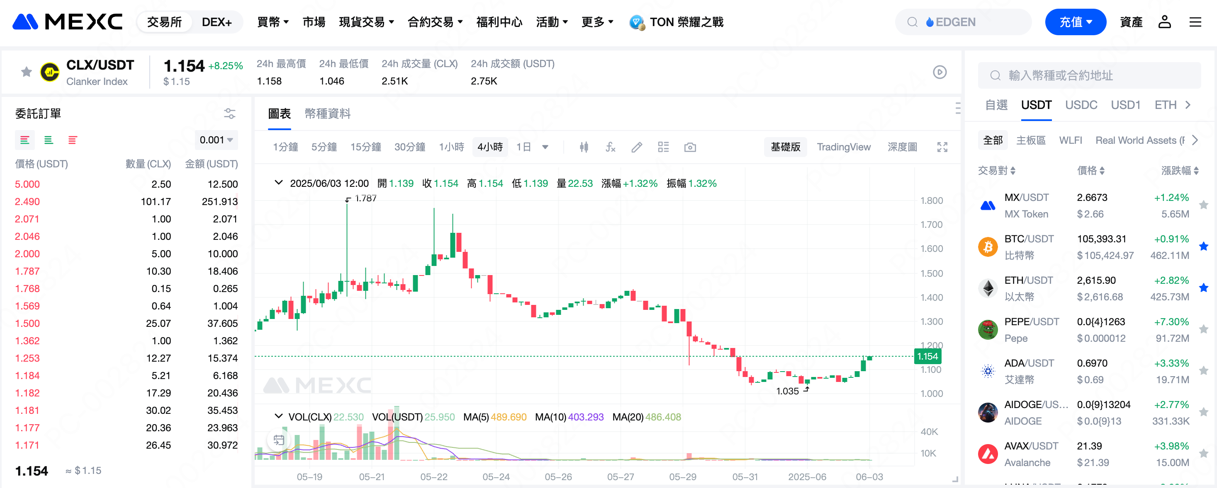Open order book settings sliders icon
1217x488 pixels.
point(230,113)
